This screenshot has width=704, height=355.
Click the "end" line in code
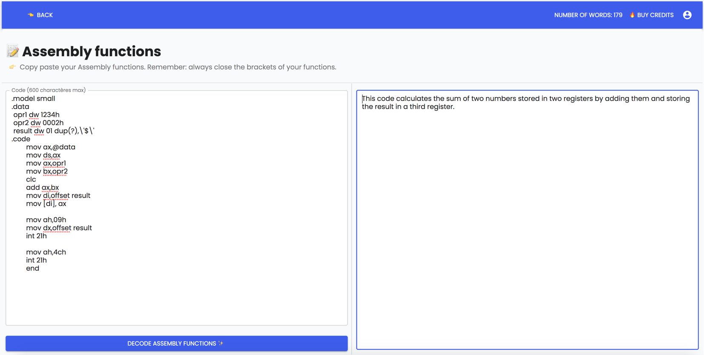tap(33, 269)
